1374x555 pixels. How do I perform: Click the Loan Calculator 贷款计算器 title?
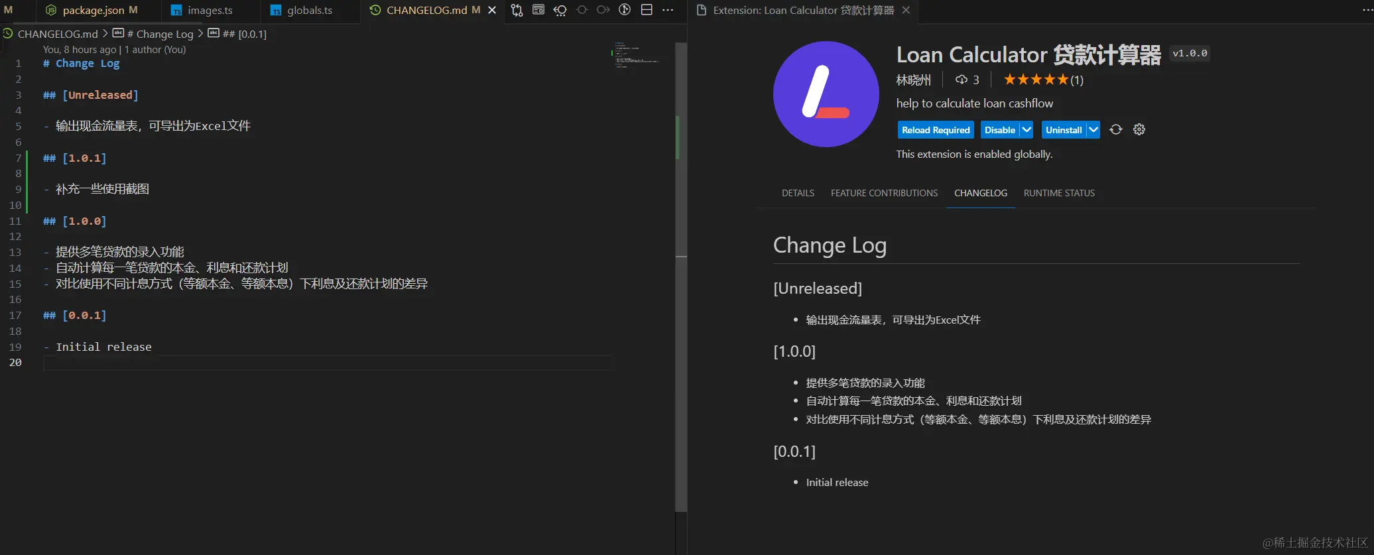[1029, 54]
